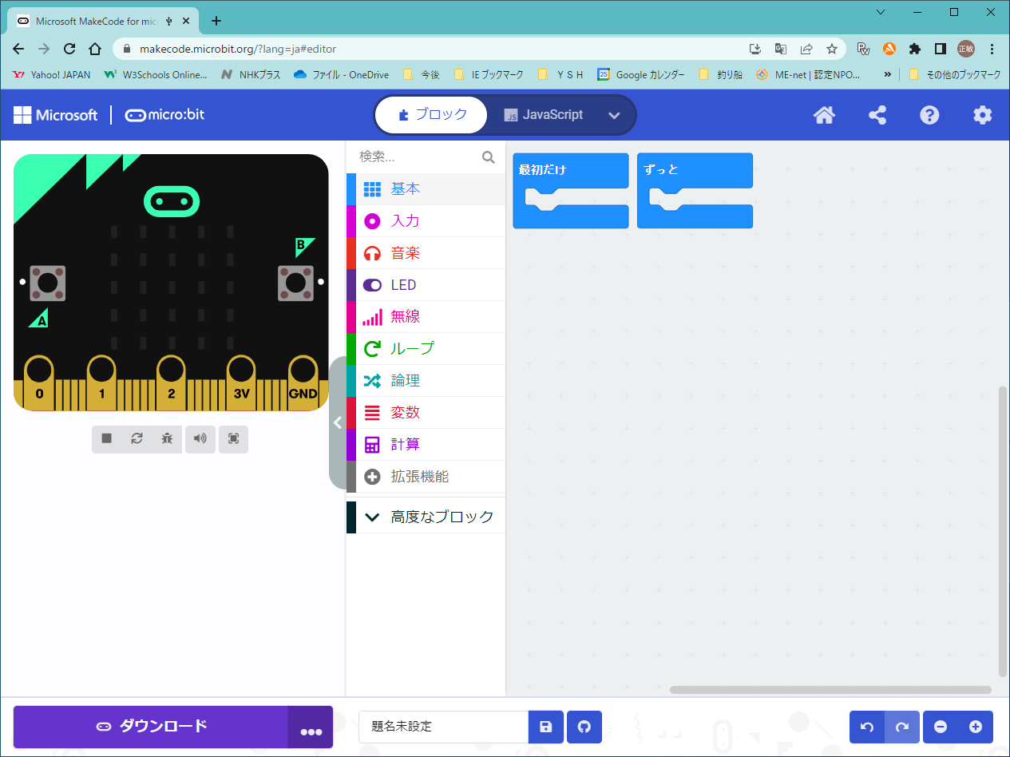Open the 無線 block category
This screenshot has height=757, width=1010.
tap(426, 317)
